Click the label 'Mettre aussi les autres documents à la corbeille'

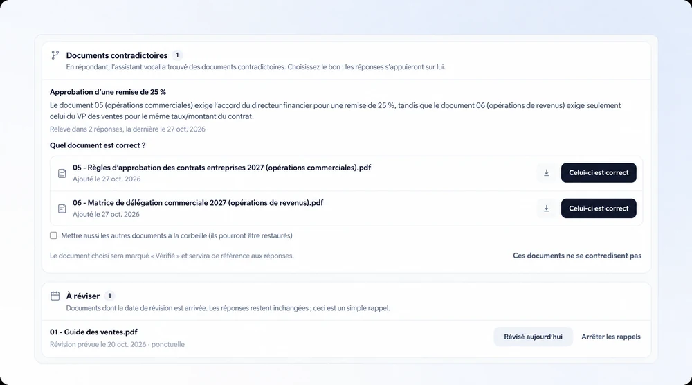(176, 235)
